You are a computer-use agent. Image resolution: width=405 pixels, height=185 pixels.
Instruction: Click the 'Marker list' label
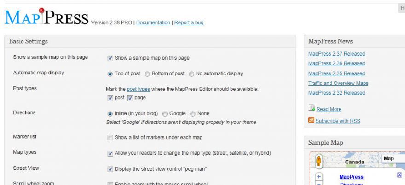click(25, 136)
